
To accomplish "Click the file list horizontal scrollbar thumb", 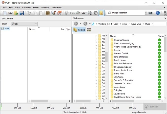I will click(123, 101).
